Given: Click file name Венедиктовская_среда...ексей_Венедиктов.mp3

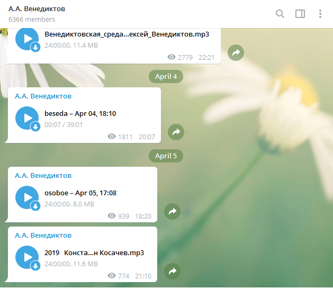Looking at the screenshot, I should (x=127, y=34).
